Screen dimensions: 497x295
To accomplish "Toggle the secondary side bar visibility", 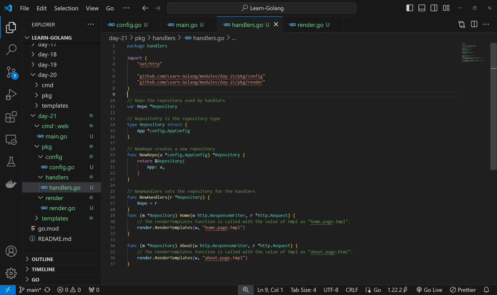I will click(x=434, y=8).
